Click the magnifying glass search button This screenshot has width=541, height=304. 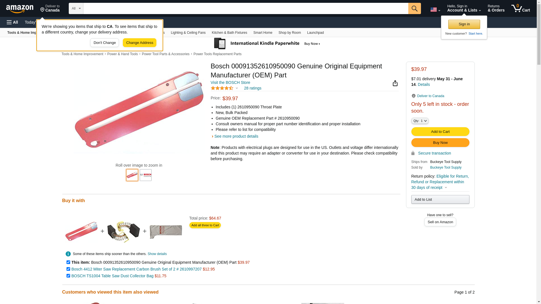point(414,8)
